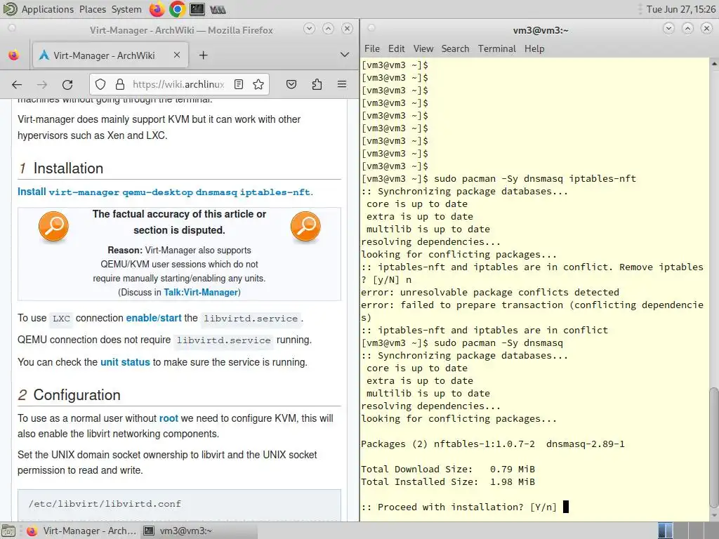Screen dimensions: 719x539
Task: Open iptables-nft package link
Action: (275, 192)
